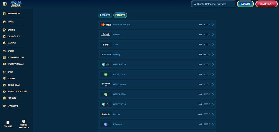Select the Italiano language label
This screenshot has height=132, width=279.
8,126
